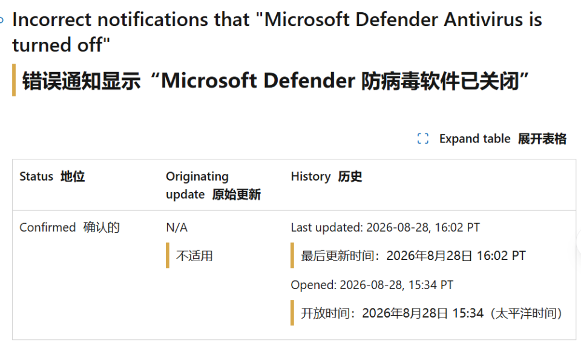Click the Last updated 16:02 PT line
This screenshot has height=343, width=581.
386,227
